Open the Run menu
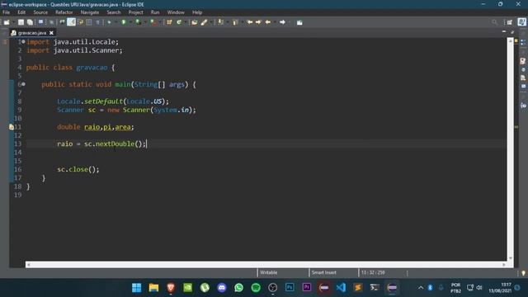This screenshot has height=297, width=528. pyautogui.click(x=155, y=12)
